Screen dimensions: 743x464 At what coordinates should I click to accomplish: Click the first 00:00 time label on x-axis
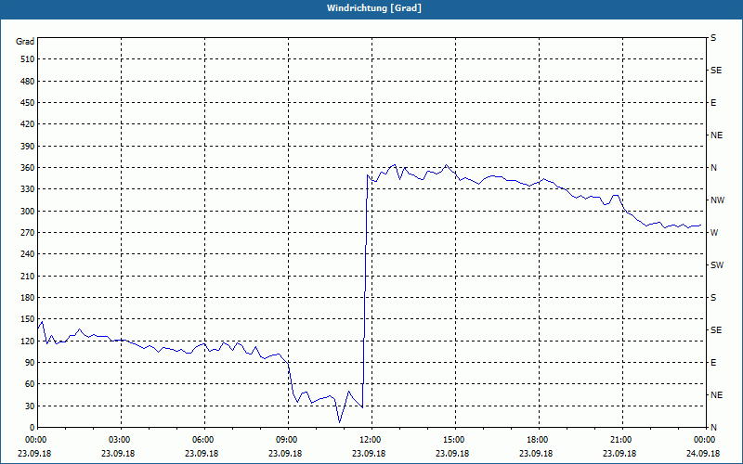(x=35, y=440)
